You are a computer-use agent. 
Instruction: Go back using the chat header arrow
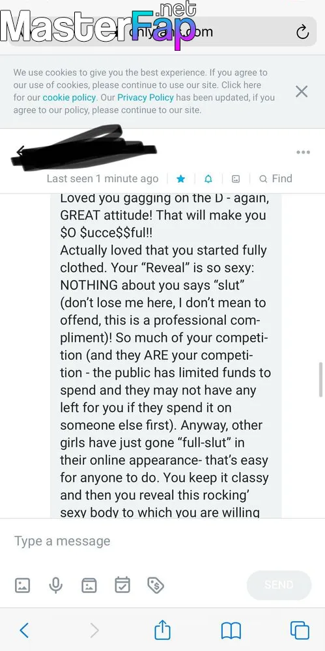pos(20,151)
